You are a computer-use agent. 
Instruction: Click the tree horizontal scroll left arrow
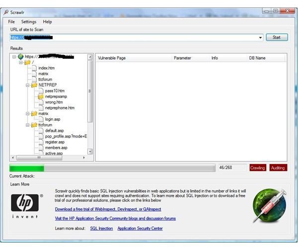[x=13, y=158]
